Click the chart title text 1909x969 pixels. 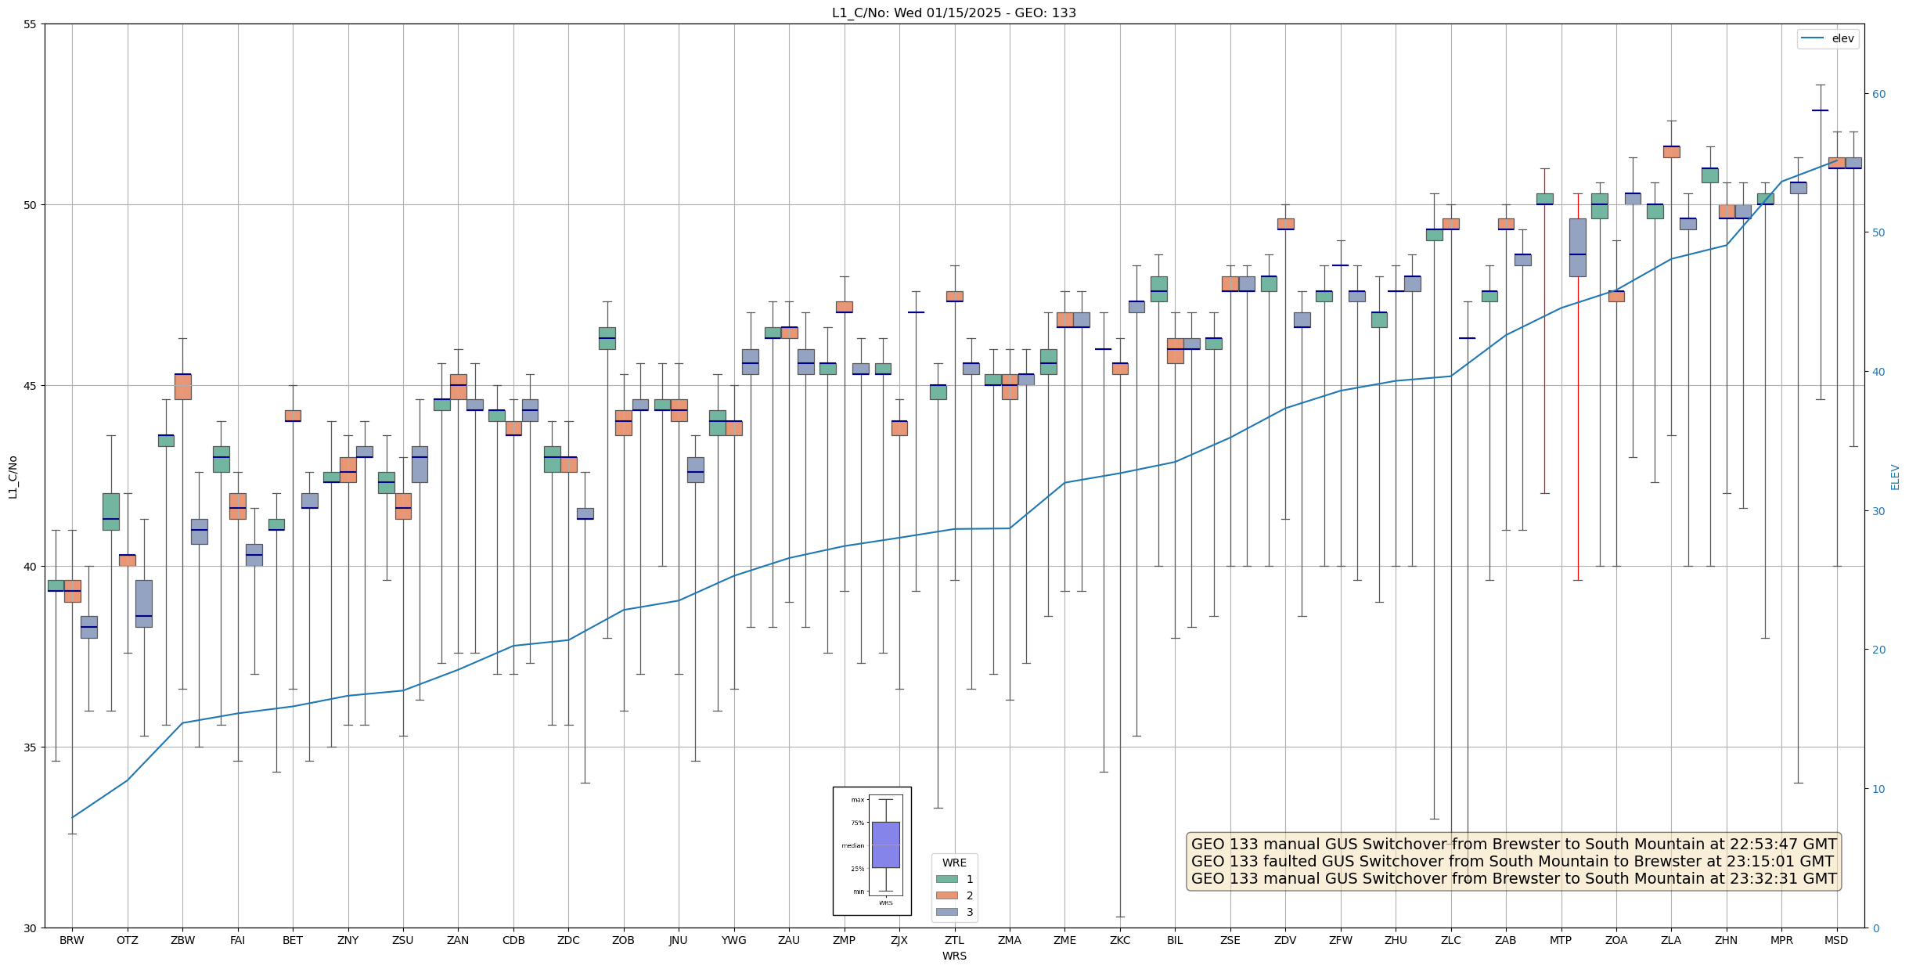(x=953, y=13)
